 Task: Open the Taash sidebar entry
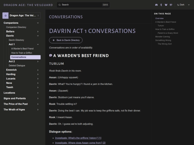10,87
